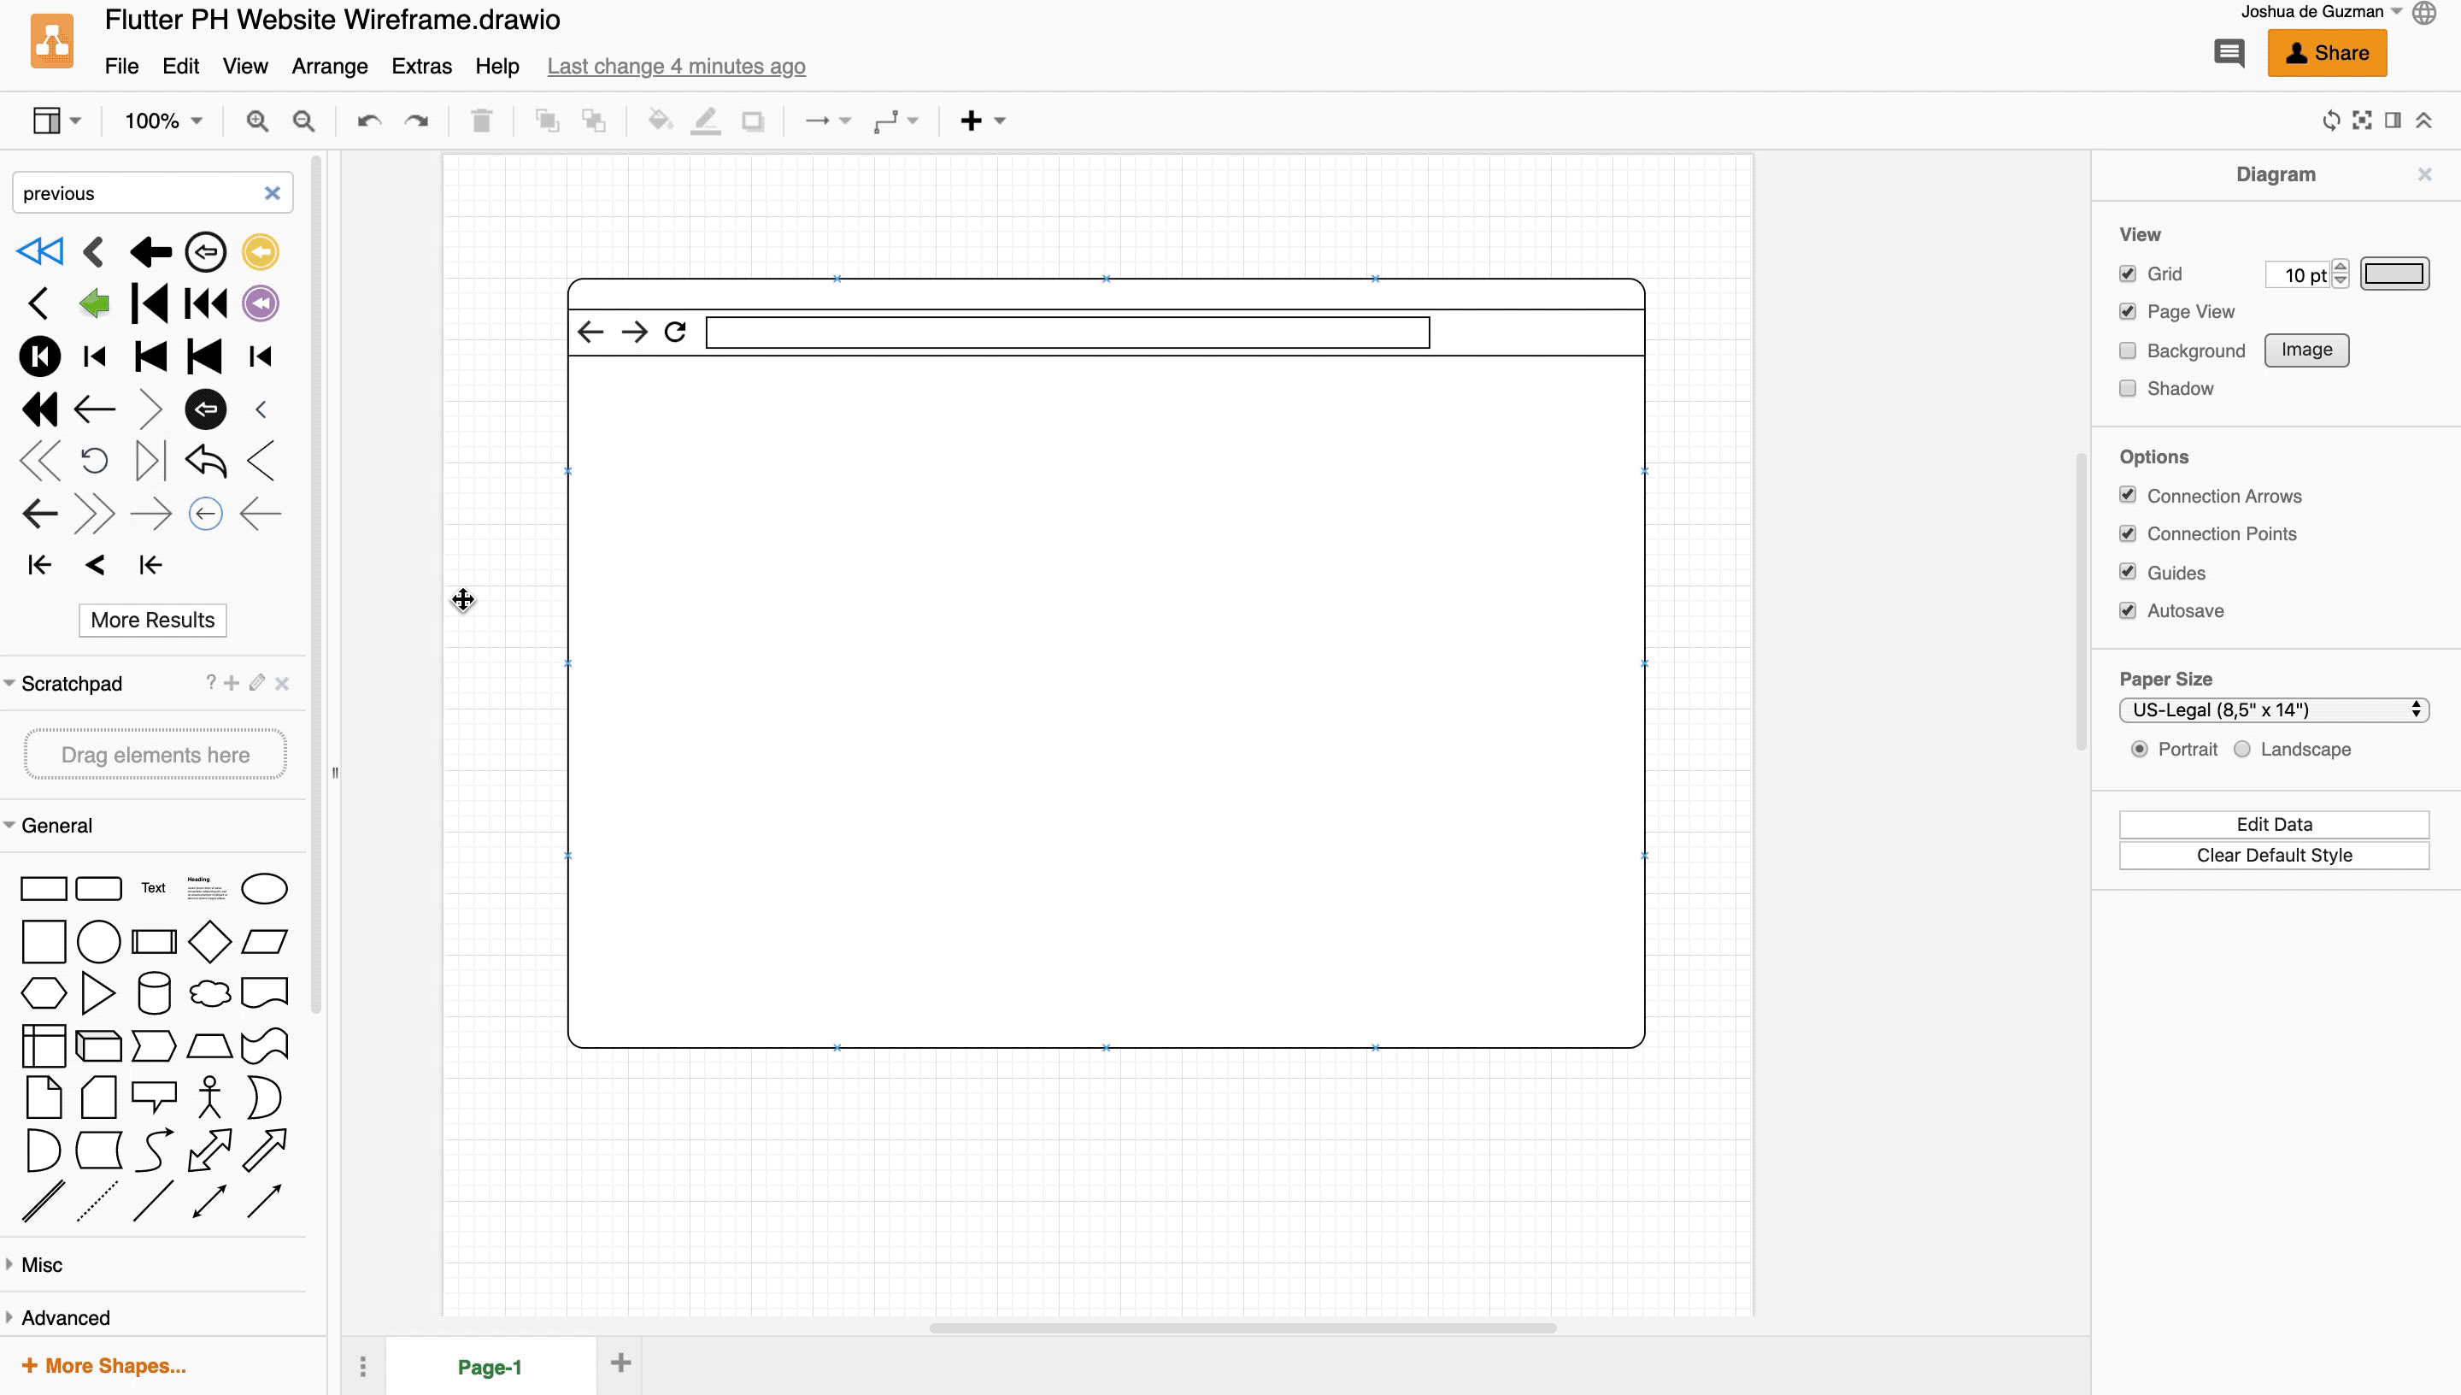Click the fullscreen icon in toolbar
The image size is (2461, 1395).
pos(2361,121)
